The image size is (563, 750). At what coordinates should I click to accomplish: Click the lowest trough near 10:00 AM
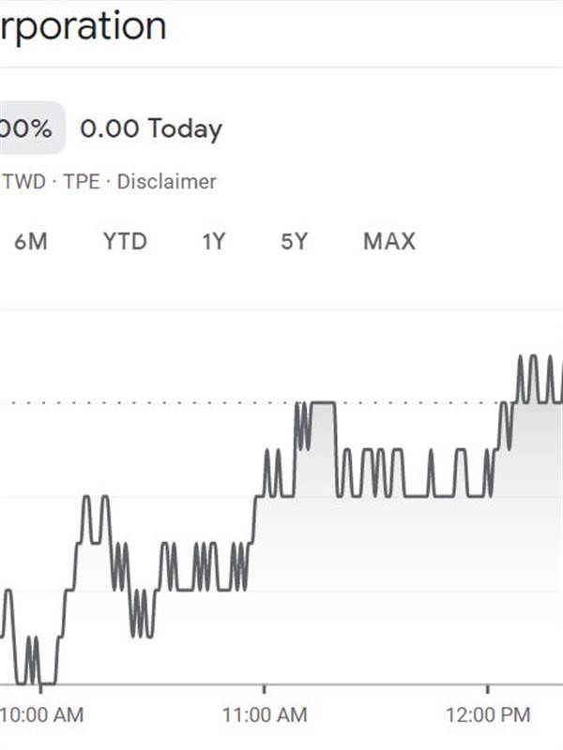click(x=48, y=683)
